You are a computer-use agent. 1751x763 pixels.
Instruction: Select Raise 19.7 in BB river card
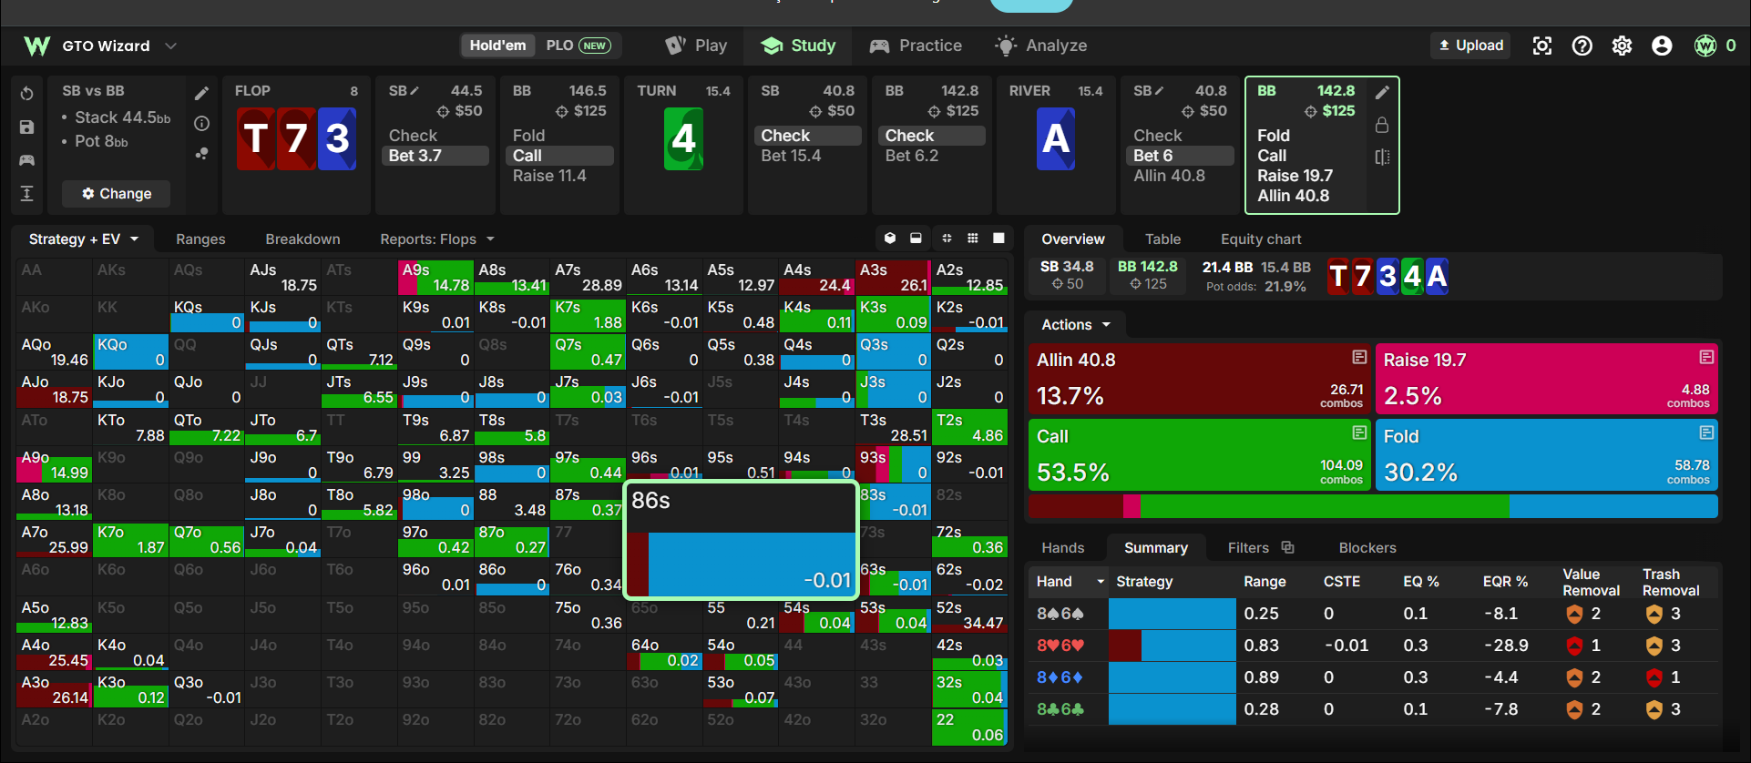coord(1295,176)
